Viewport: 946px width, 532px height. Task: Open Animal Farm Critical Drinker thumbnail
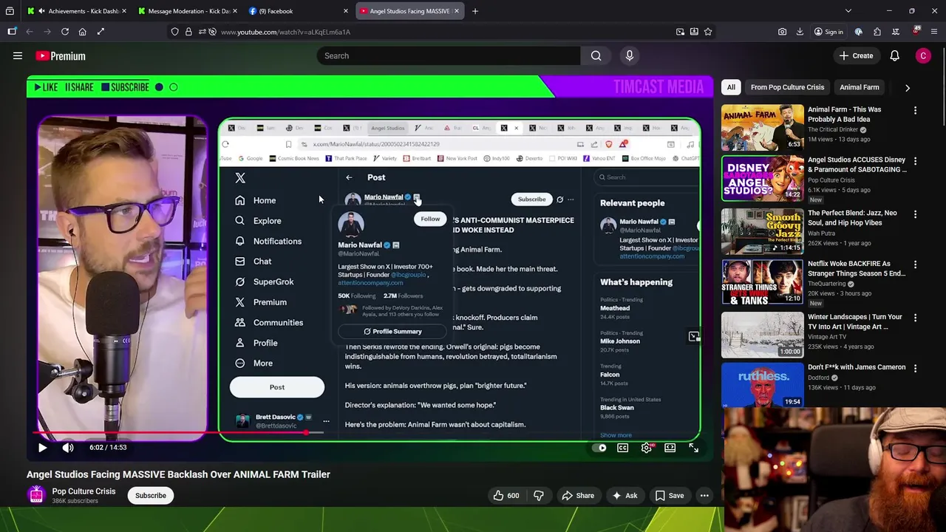tap(762, 127)
